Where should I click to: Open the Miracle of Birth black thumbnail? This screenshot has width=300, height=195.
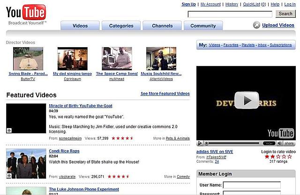[26, 118]
